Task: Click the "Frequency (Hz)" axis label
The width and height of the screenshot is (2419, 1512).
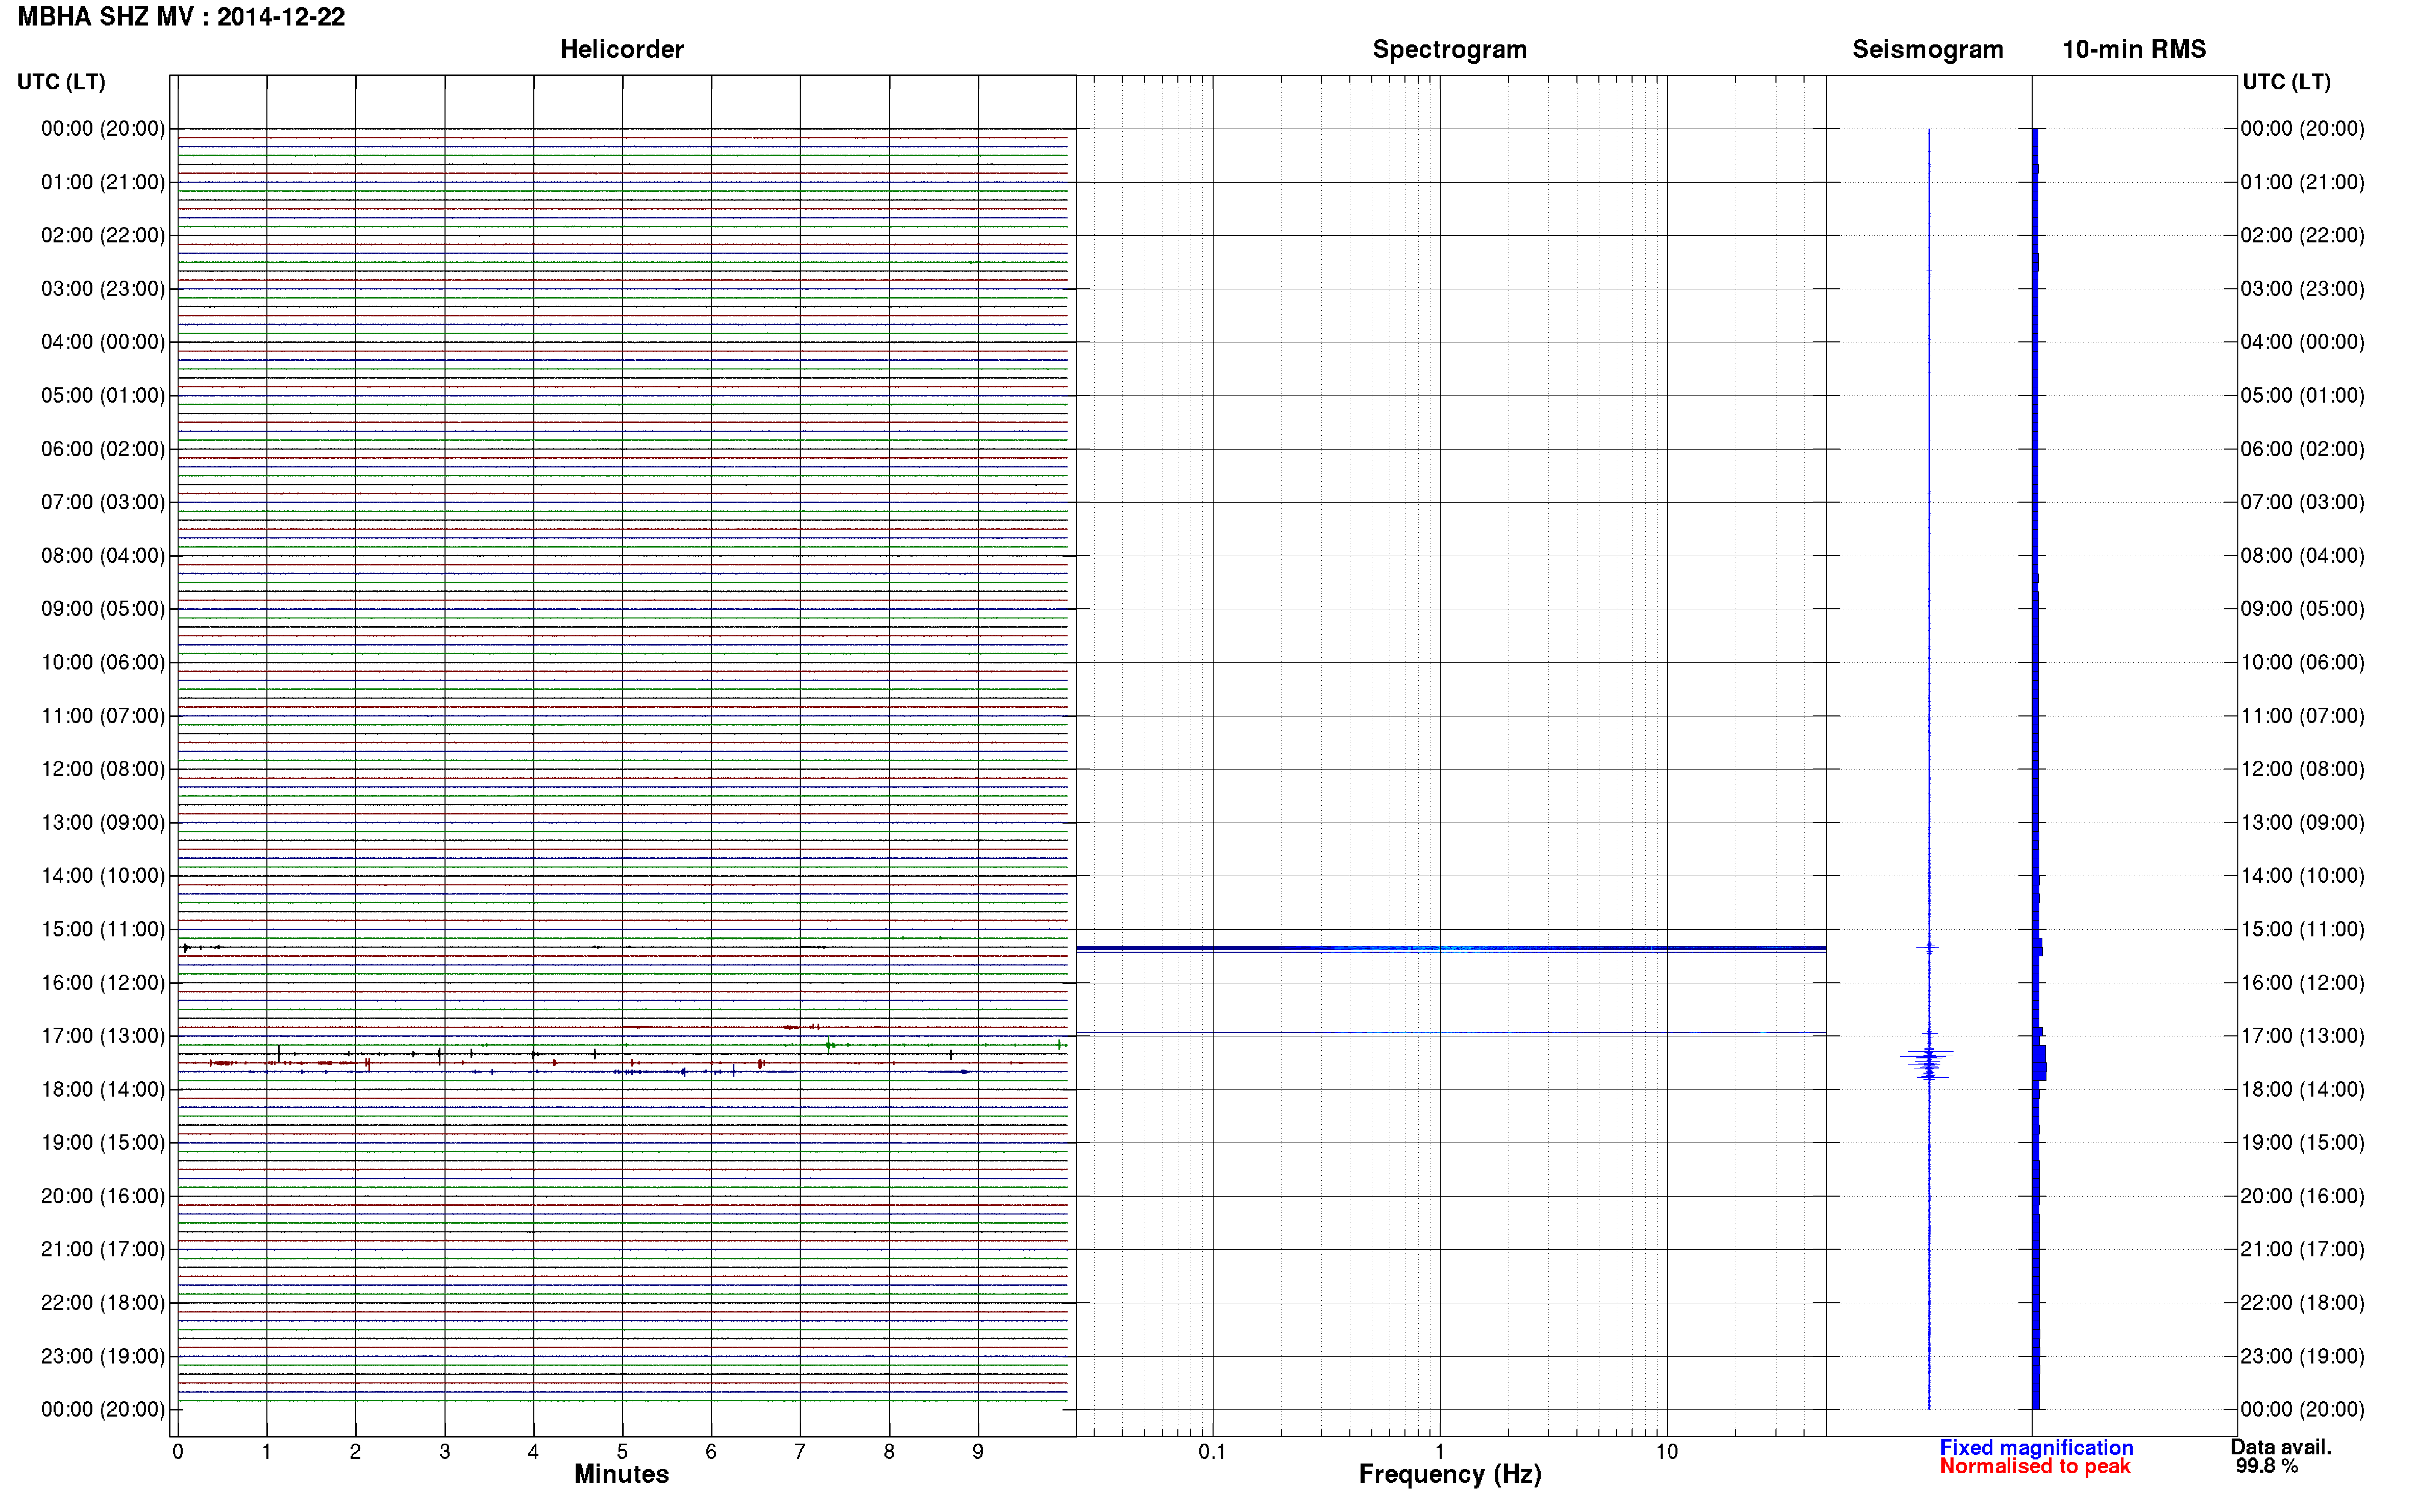Action: coord(1449,1475)
